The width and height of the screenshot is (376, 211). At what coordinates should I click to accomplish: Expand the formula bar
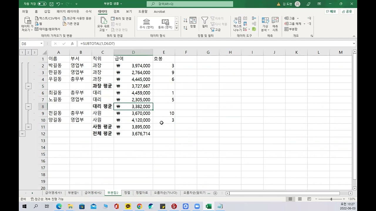(354, 44)
